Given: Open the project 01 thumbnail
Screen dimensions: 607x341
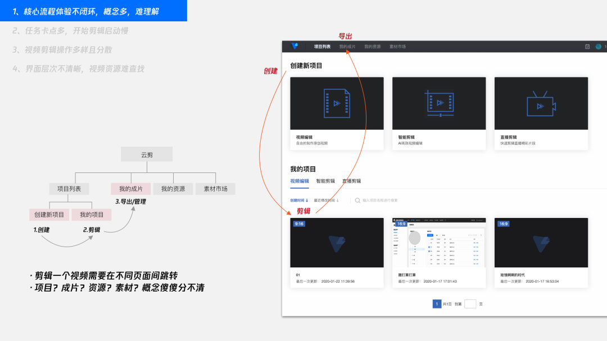Looking at the screenshot, I should click(337, 243).
